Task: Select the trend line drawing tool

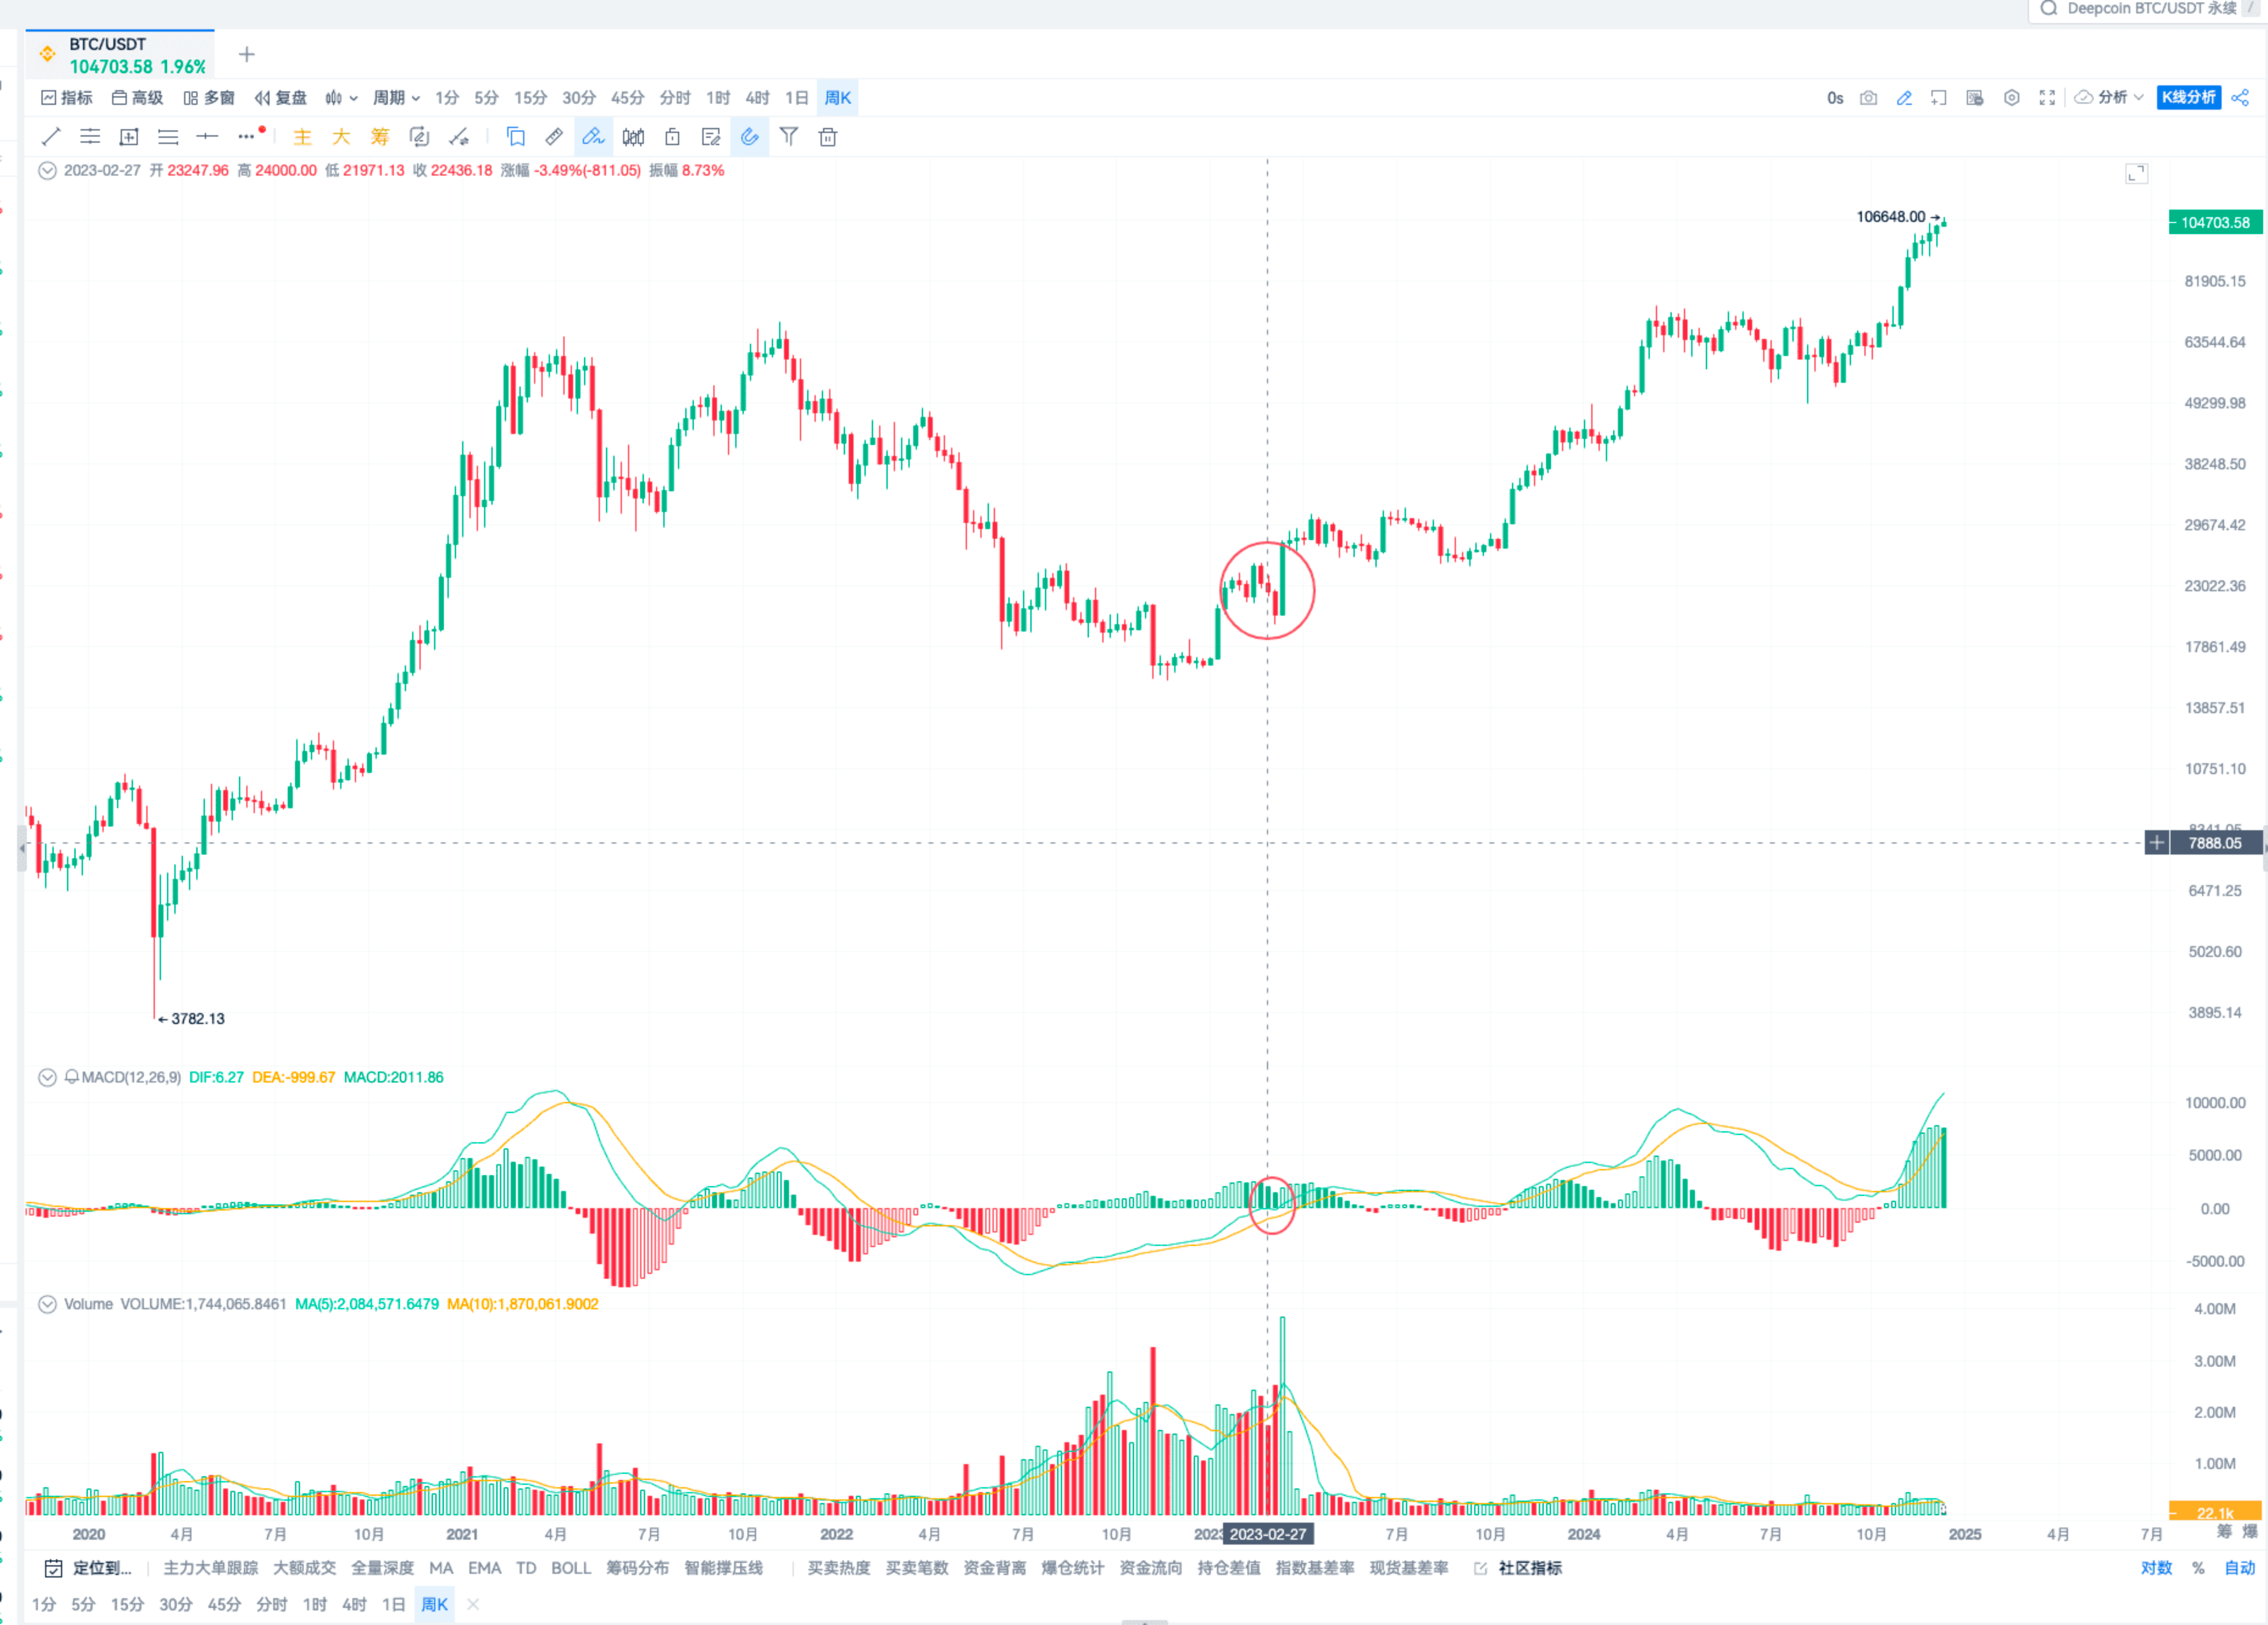Action: [51, 137]
